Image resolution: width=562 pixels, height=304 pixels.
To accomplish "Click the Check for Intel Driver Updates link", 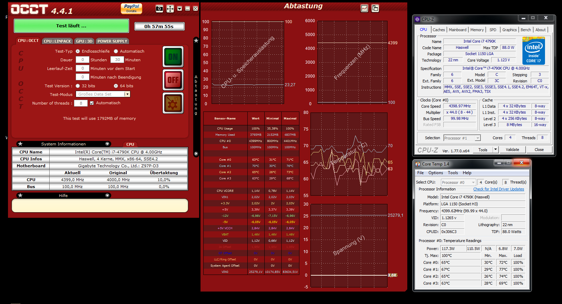I will tap(499, 189).
